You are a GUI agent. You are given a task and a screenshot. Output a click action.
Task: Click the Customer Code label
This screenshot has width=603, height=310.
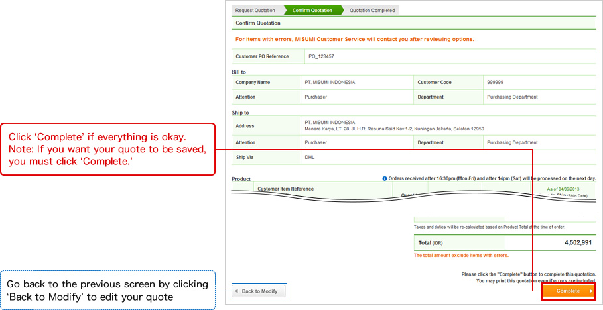point(435,83)
